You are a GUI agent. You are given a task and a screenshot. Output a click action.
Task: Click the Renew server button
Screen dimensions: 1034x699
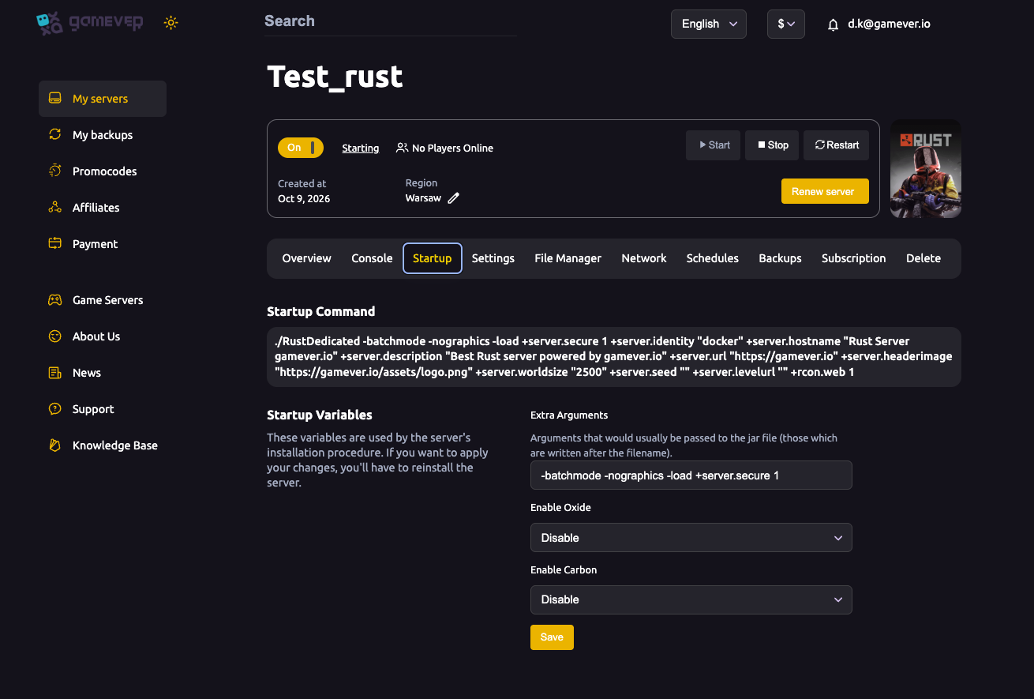[x=825, y=191]
